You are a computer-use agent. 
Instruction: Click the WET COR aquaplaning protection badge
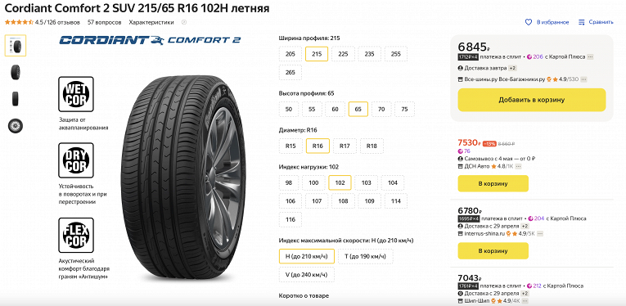tap(76, 94)
